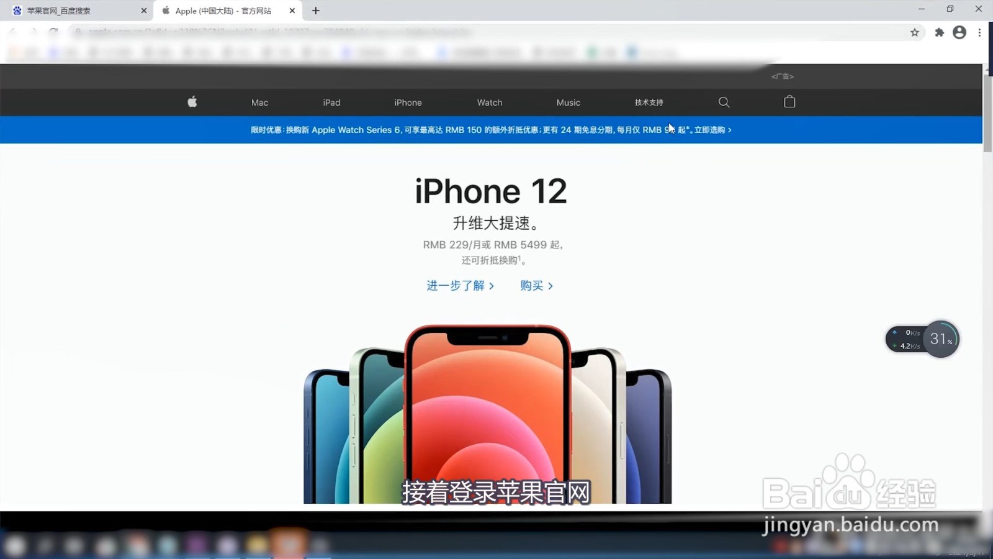
Task: Close the 苹果官网_百度搜索 tab
Action: (144, 11)
